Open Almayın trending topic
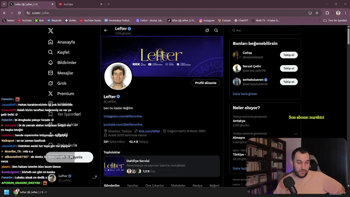Screen dimensions: 350x197 [239, 138]
